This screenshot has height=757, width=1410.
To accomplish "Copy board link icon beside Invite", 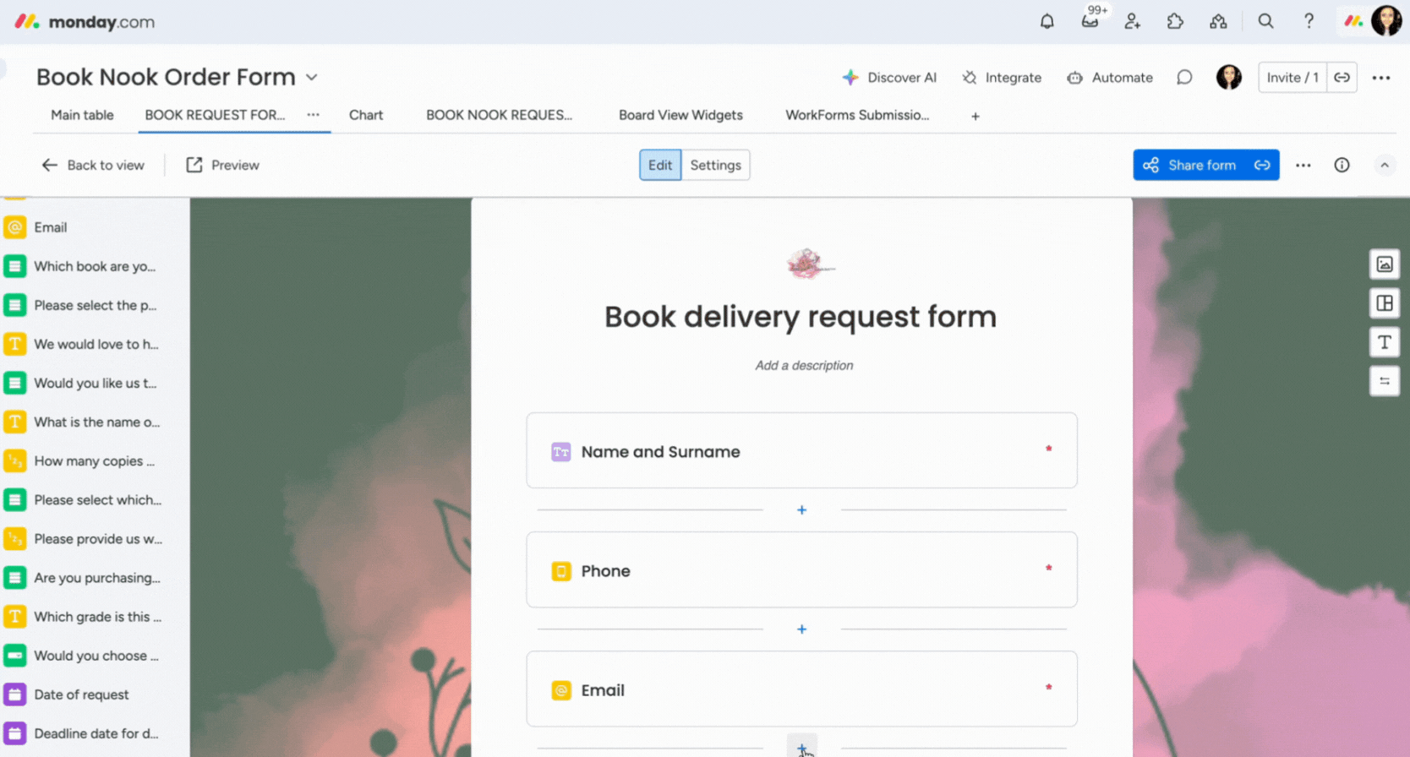I will (1342, 78).
